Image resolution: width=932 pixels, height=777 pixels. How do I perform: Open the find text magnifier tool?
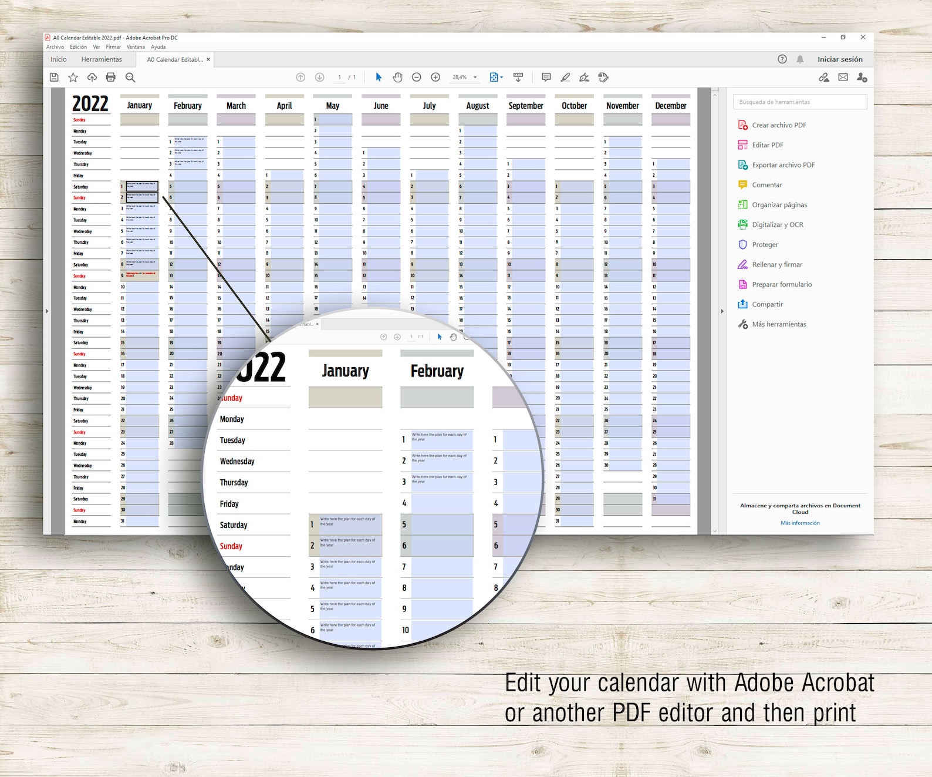pyautogui.click(x=130, y=77)
